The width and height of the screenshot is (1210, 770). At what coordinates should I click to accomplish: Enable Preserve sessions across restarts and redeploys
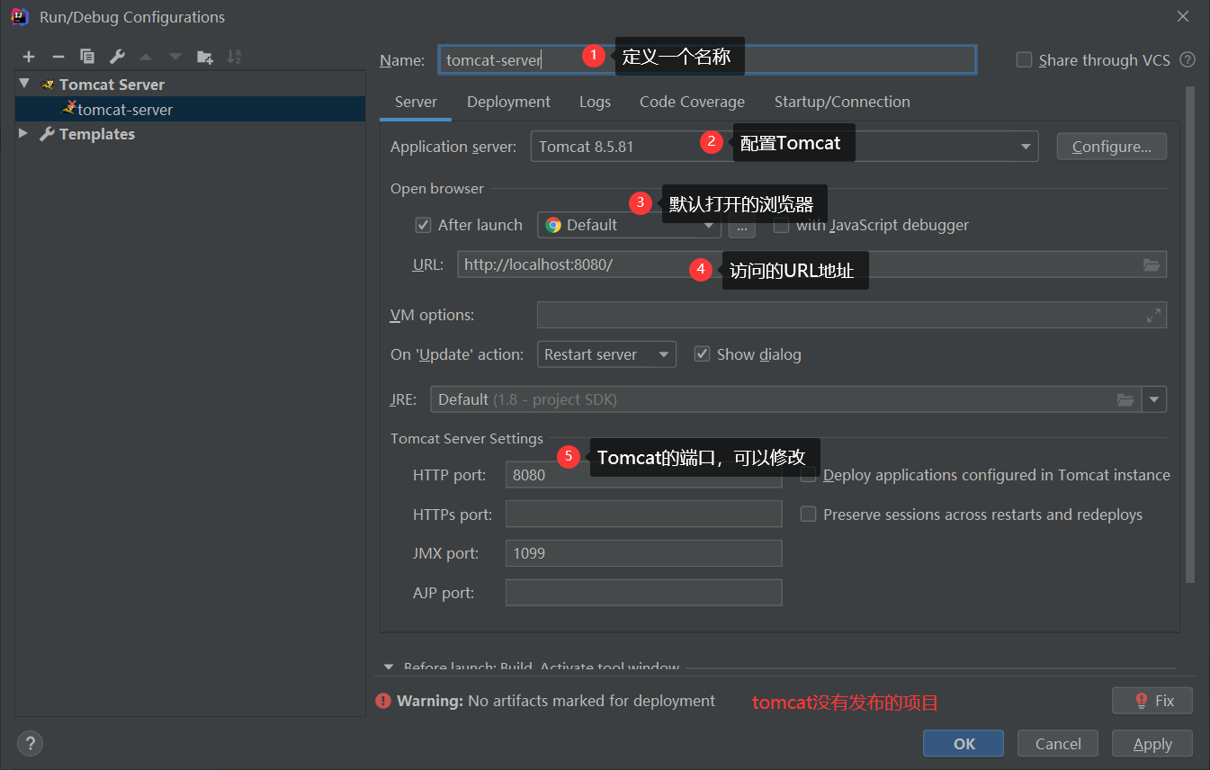(808, 515)
